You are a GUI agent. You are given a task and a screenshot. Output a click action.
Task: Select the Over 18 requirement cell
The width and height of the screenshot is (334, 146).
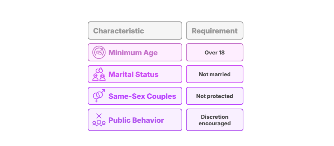click(215, 52)
